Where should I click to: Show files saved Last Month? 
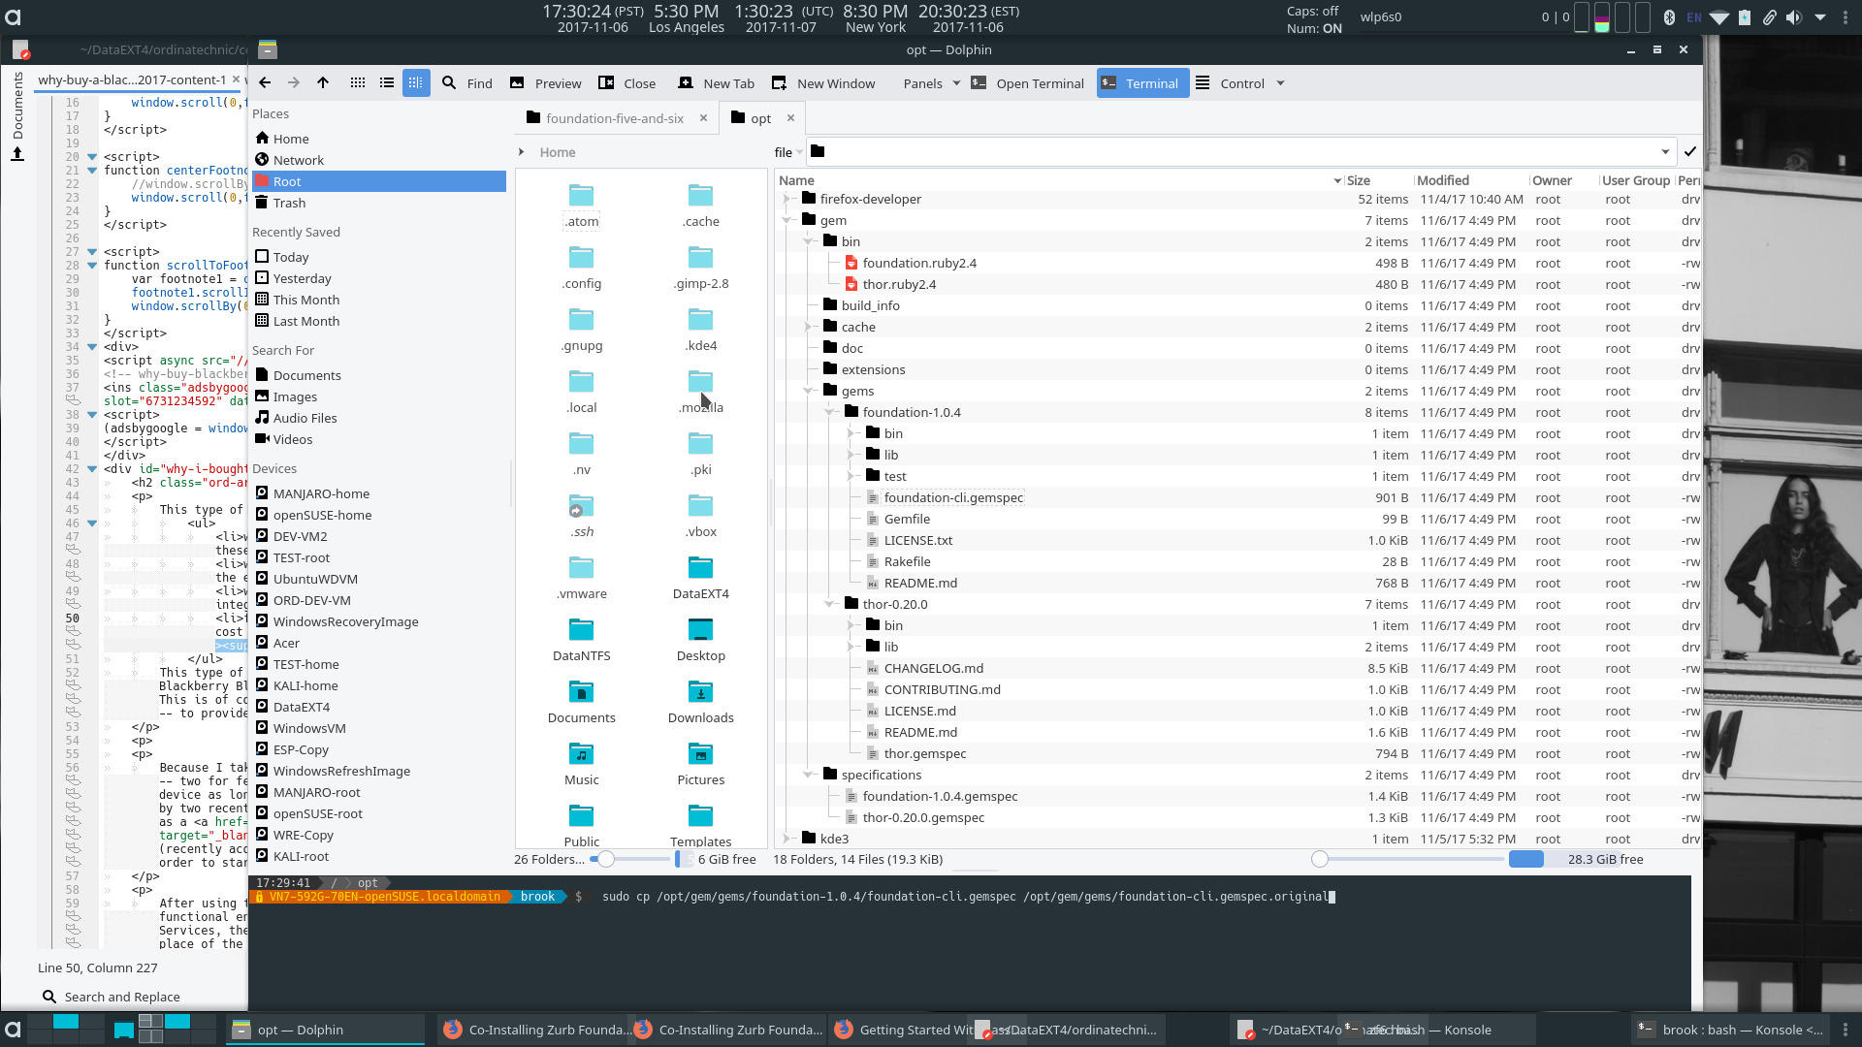[x=379, y=321]
